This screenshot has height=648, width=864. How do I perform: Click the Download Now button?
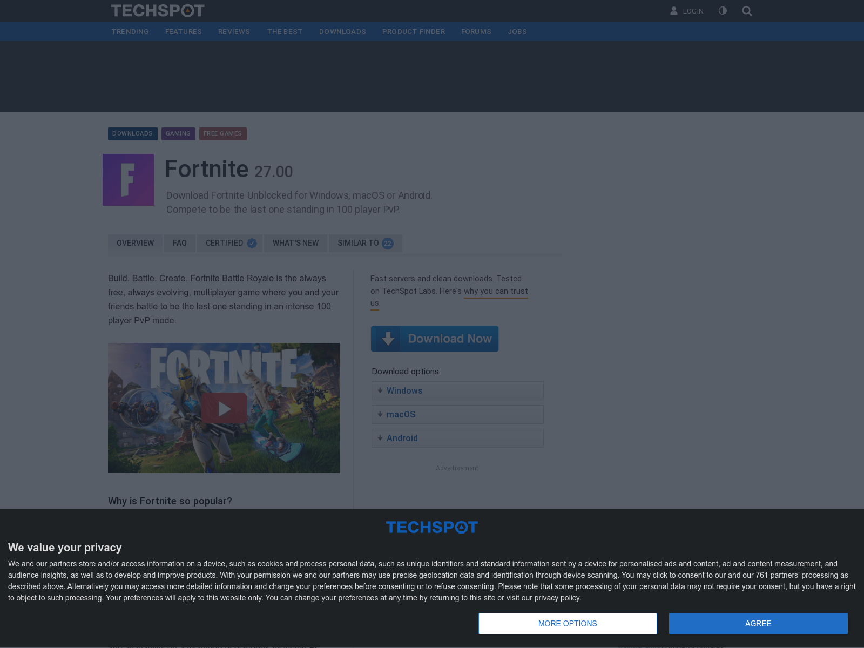[435, 339]
